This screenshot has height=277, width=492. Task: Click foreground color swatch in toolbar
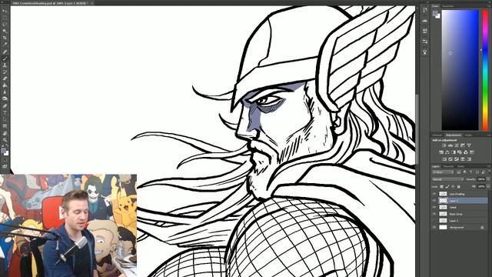(x=3, y=151)
